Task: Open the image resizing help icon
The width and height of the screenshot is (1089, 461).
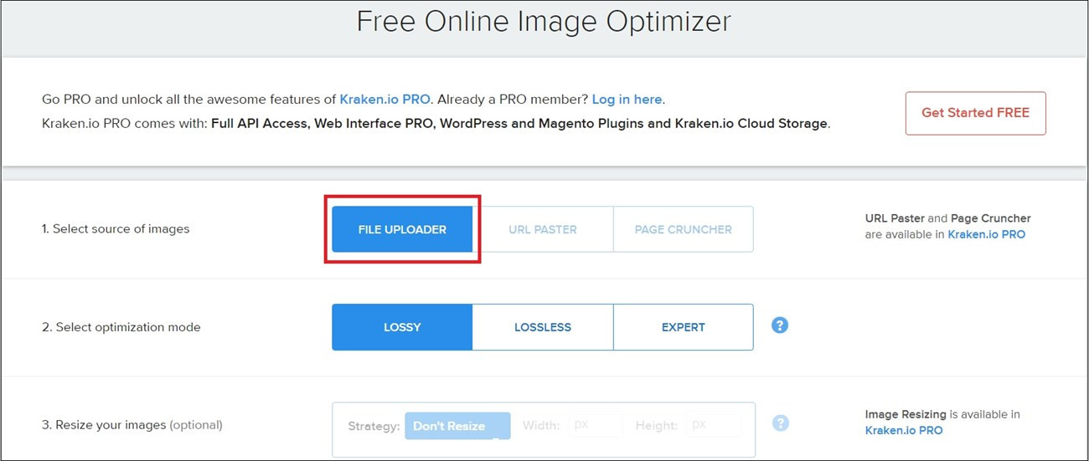Action: pyautogui.click(x=780, y=423)
